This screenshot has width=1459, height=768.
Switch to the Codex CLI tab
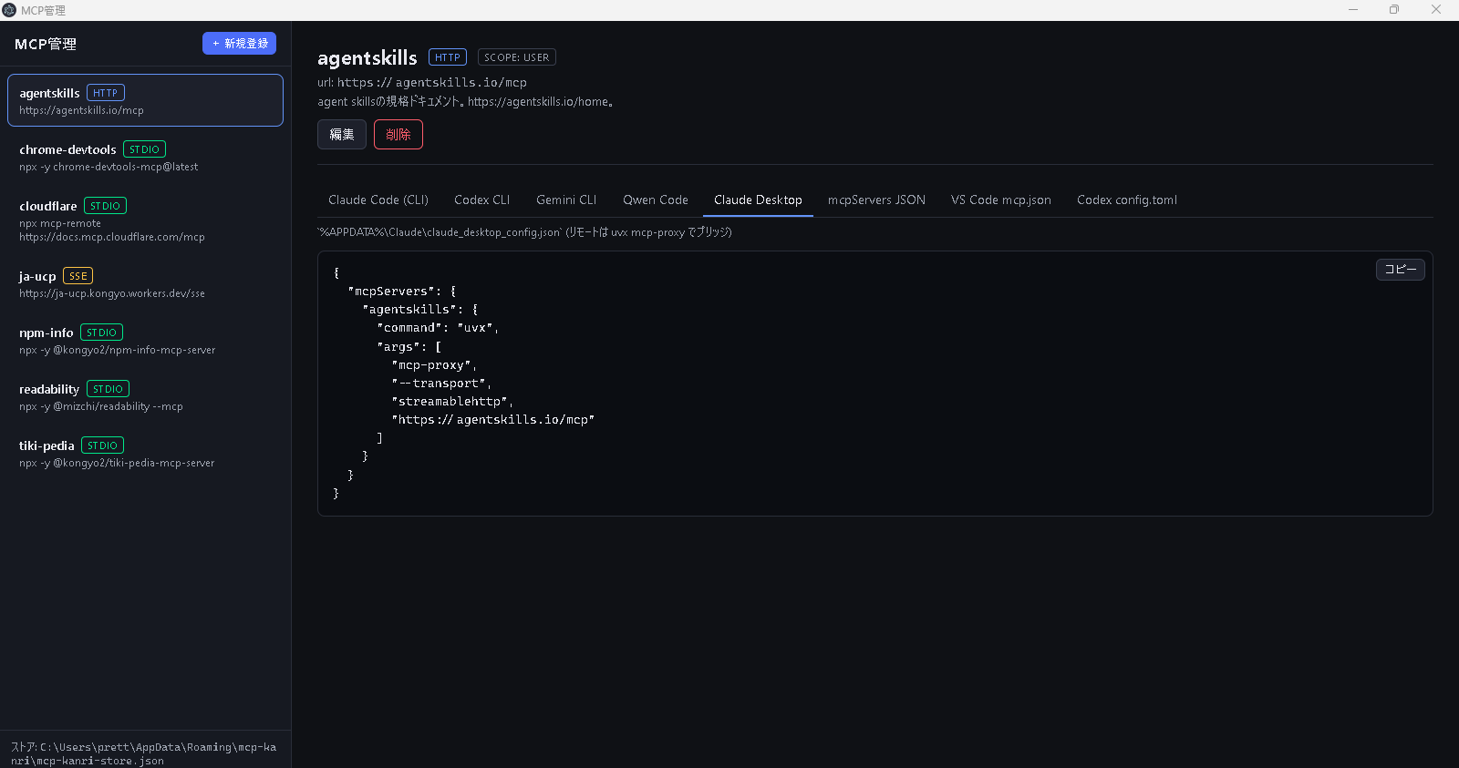pyautogui.click(x=482, y=200)
